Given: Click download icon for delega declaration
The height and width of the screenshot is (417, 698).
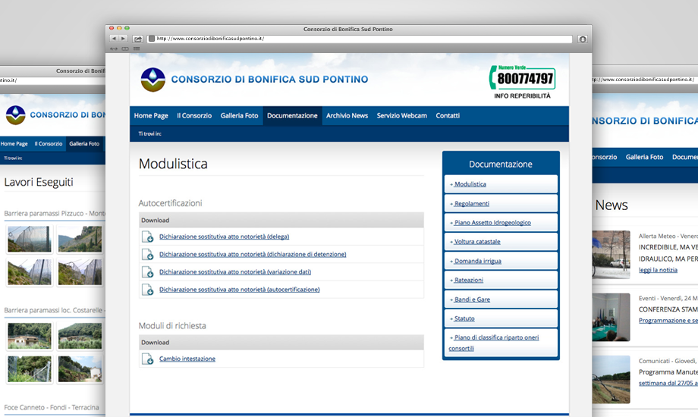Looking at the screenshot, I should coord(147,237).
